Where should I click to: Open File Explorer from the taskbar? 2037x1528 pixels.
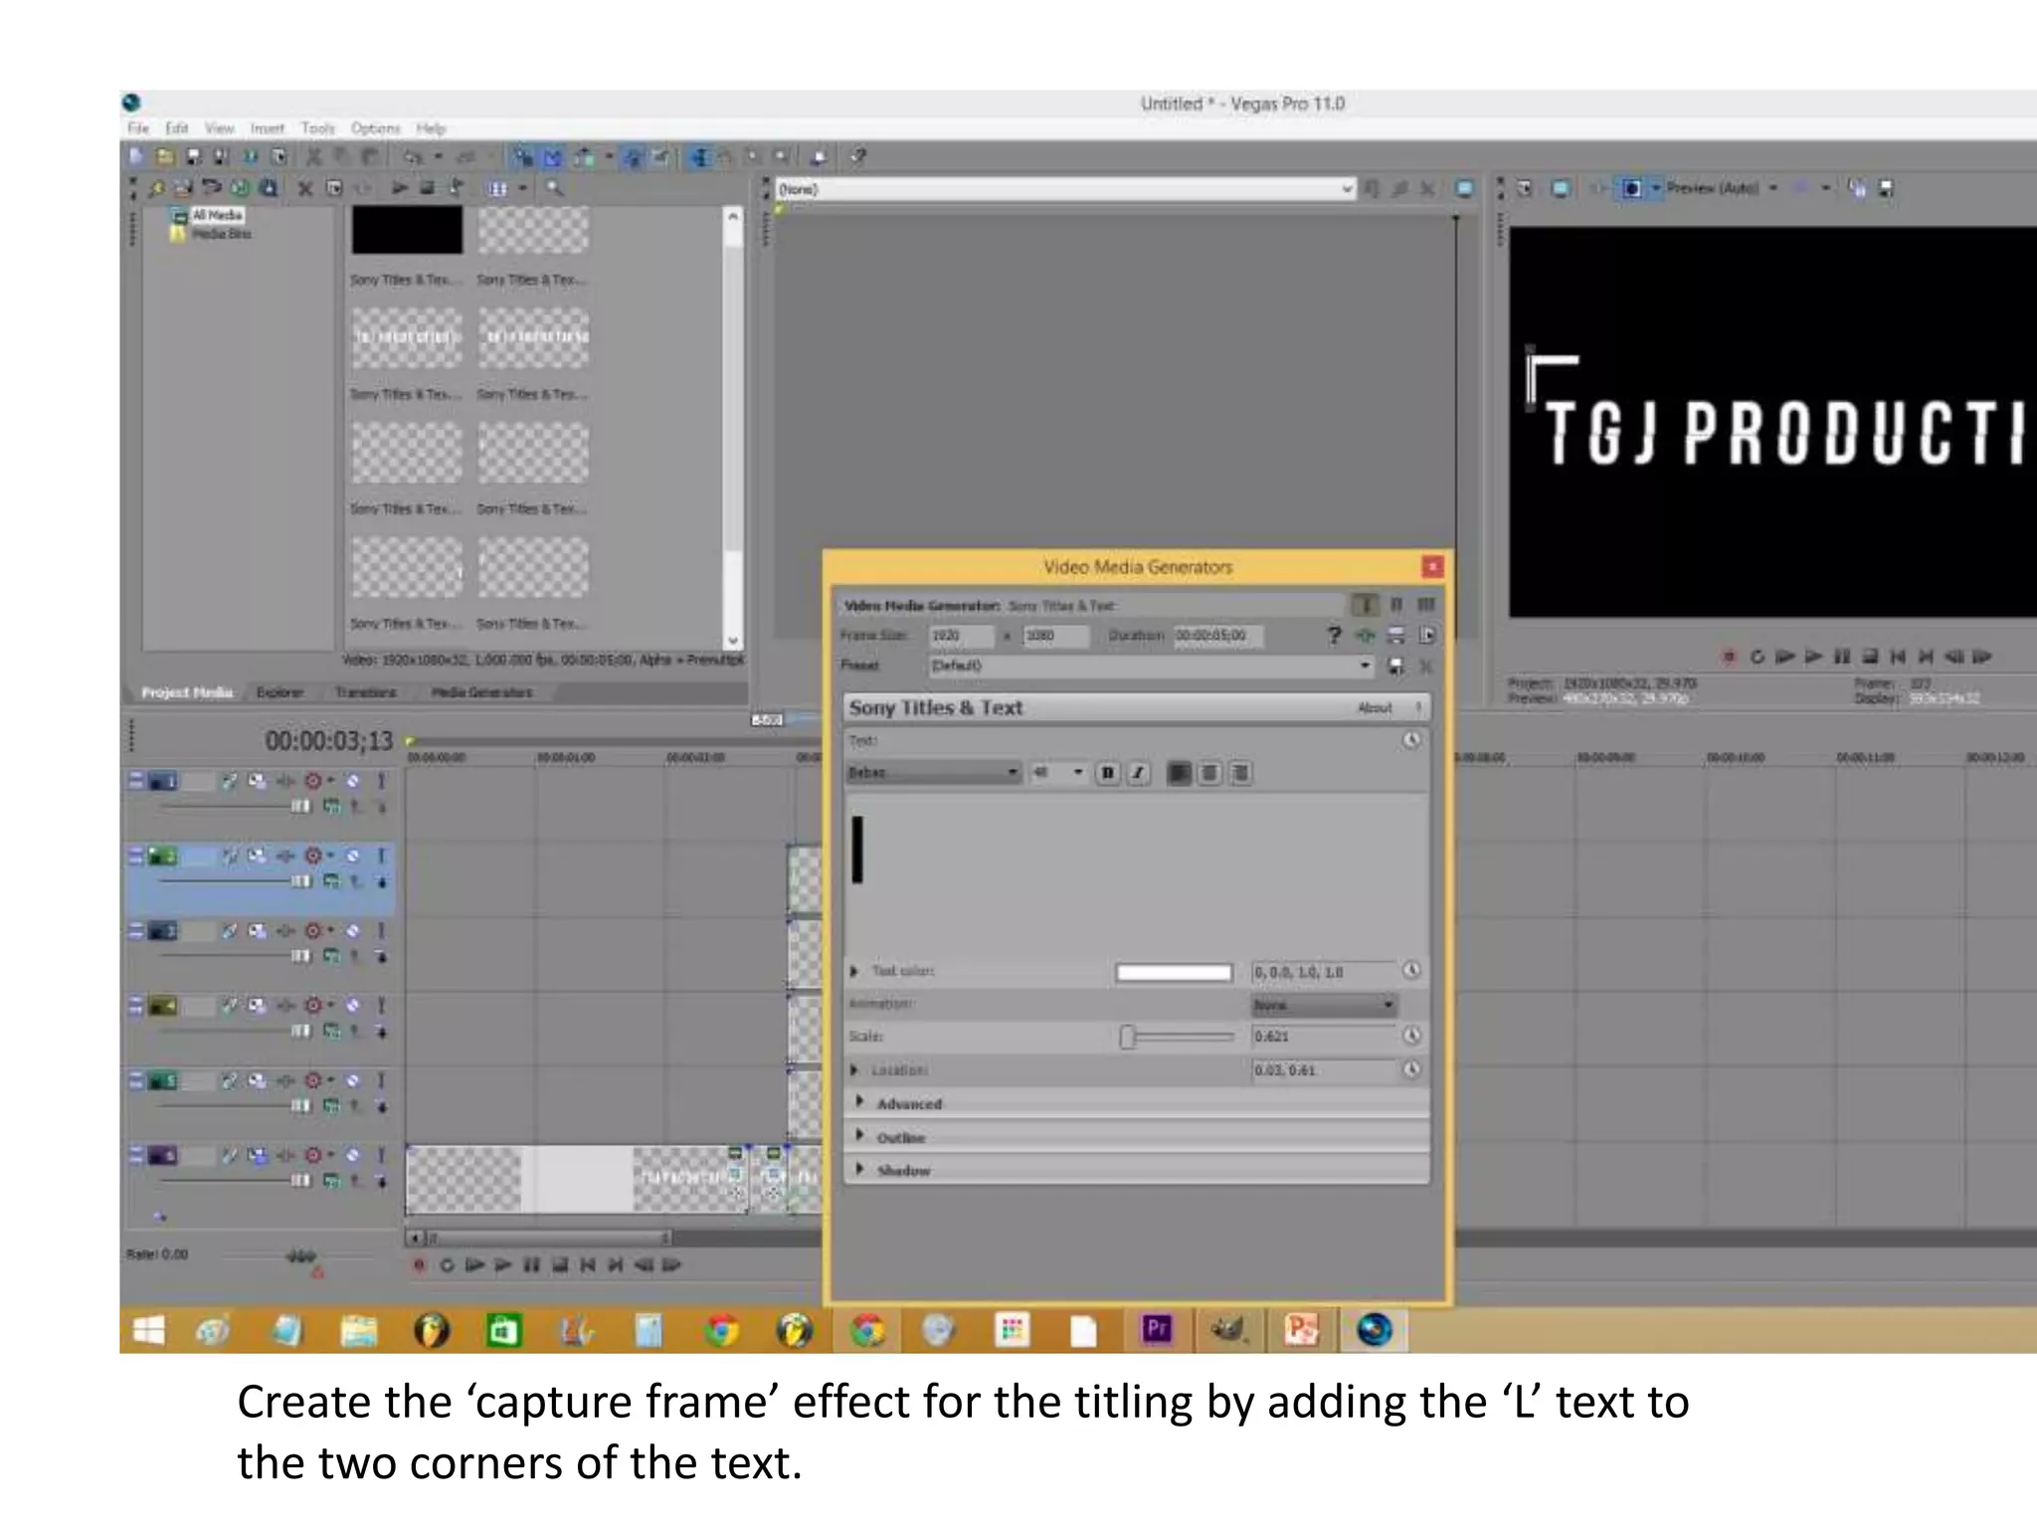(359, 1329)
